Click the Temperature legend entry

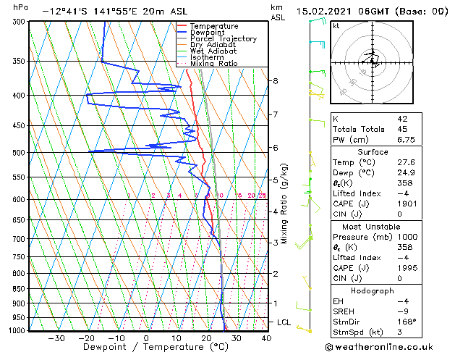[x=214, y=26]
